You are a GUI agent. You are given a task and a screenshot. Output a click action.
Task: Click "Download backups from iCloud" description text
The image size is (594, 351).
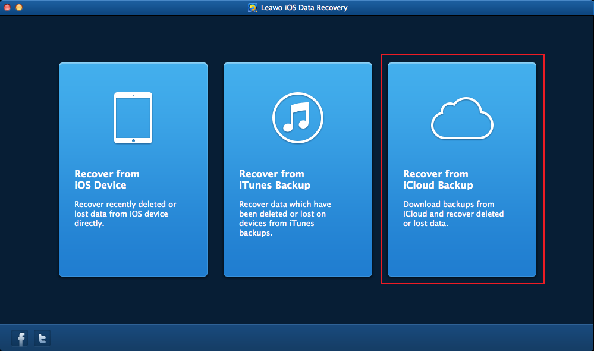453,214
